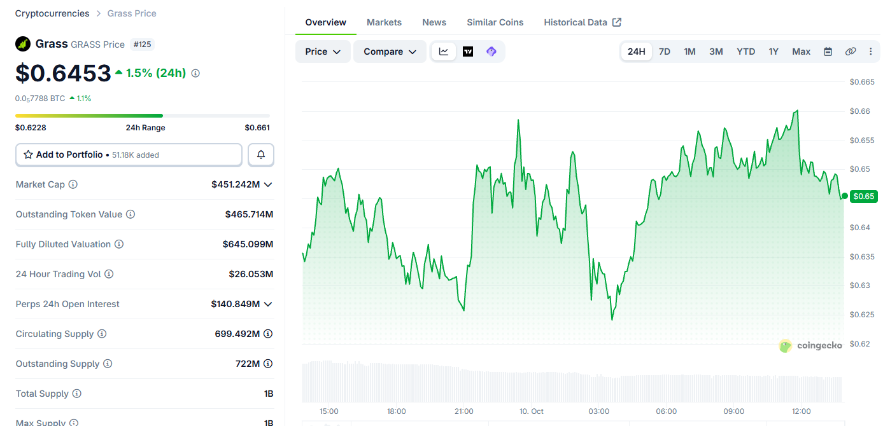Open the calendar date range picker
Image resolution: width=883 pixels, height=426 pixels.
pos(828,52)
